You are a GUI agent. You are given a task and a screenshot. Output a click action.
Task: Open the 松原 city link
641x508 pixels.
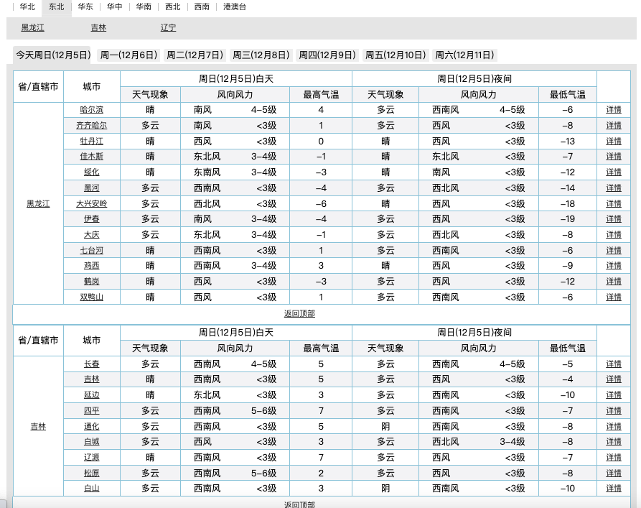[x=92, y=474]
